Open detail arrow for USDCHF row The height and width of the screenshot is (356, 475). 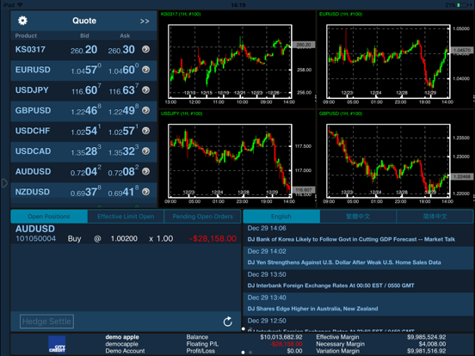click(x=145, y=131)
